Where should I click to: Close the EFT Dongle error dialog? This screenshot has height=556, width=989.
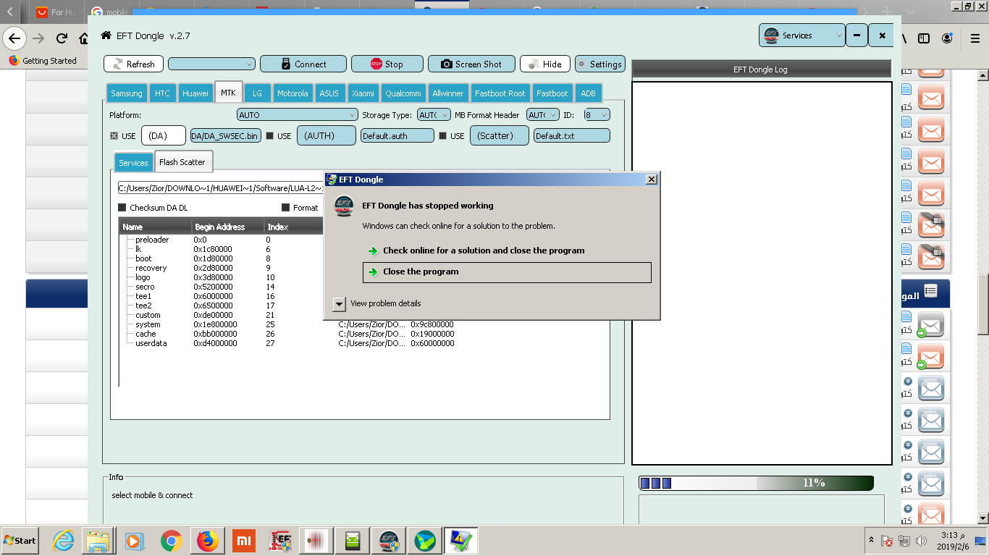click(651, 180)
